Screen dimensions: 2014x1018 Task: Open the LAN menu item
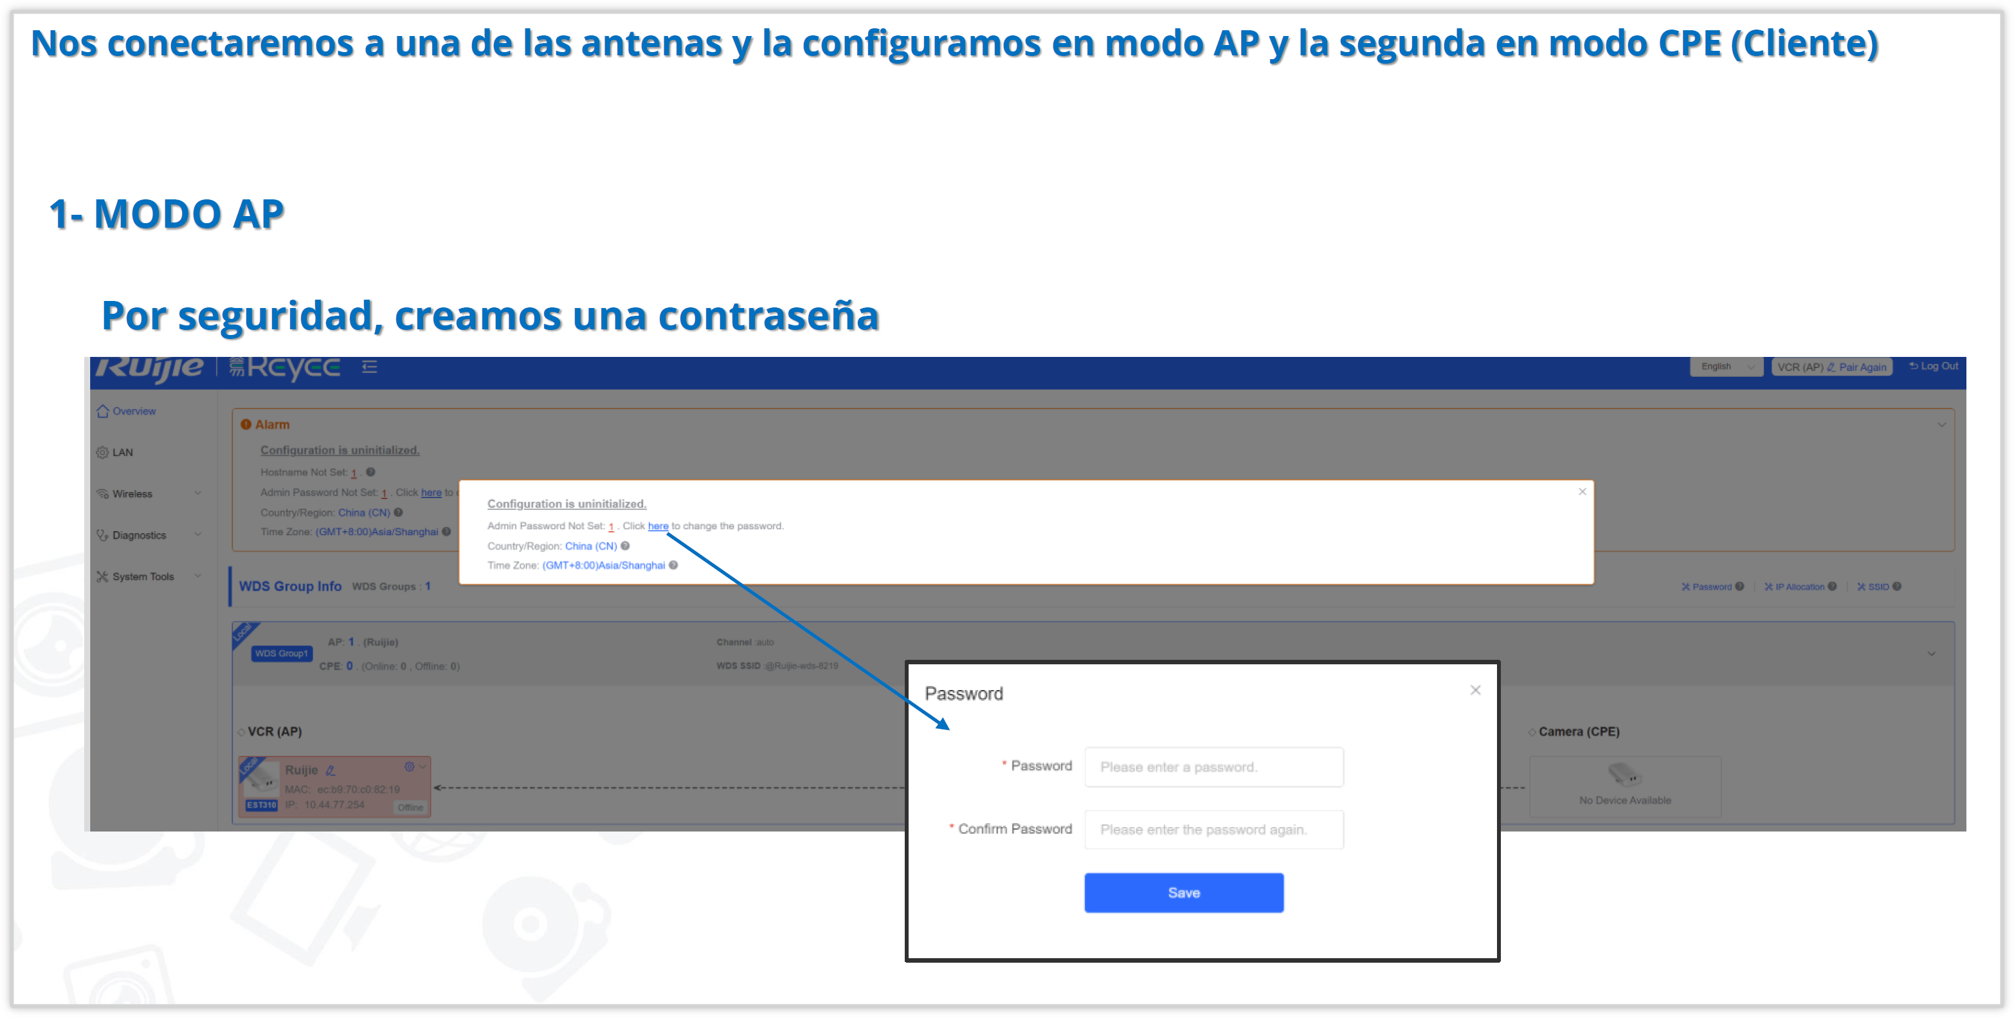[x=115, y=453]
